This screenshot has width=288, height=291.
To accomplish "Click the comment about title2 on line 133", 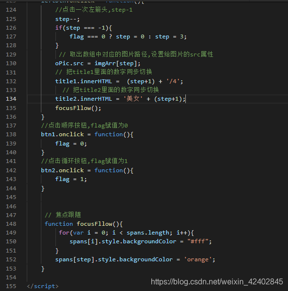I will [x=110, y=90].
